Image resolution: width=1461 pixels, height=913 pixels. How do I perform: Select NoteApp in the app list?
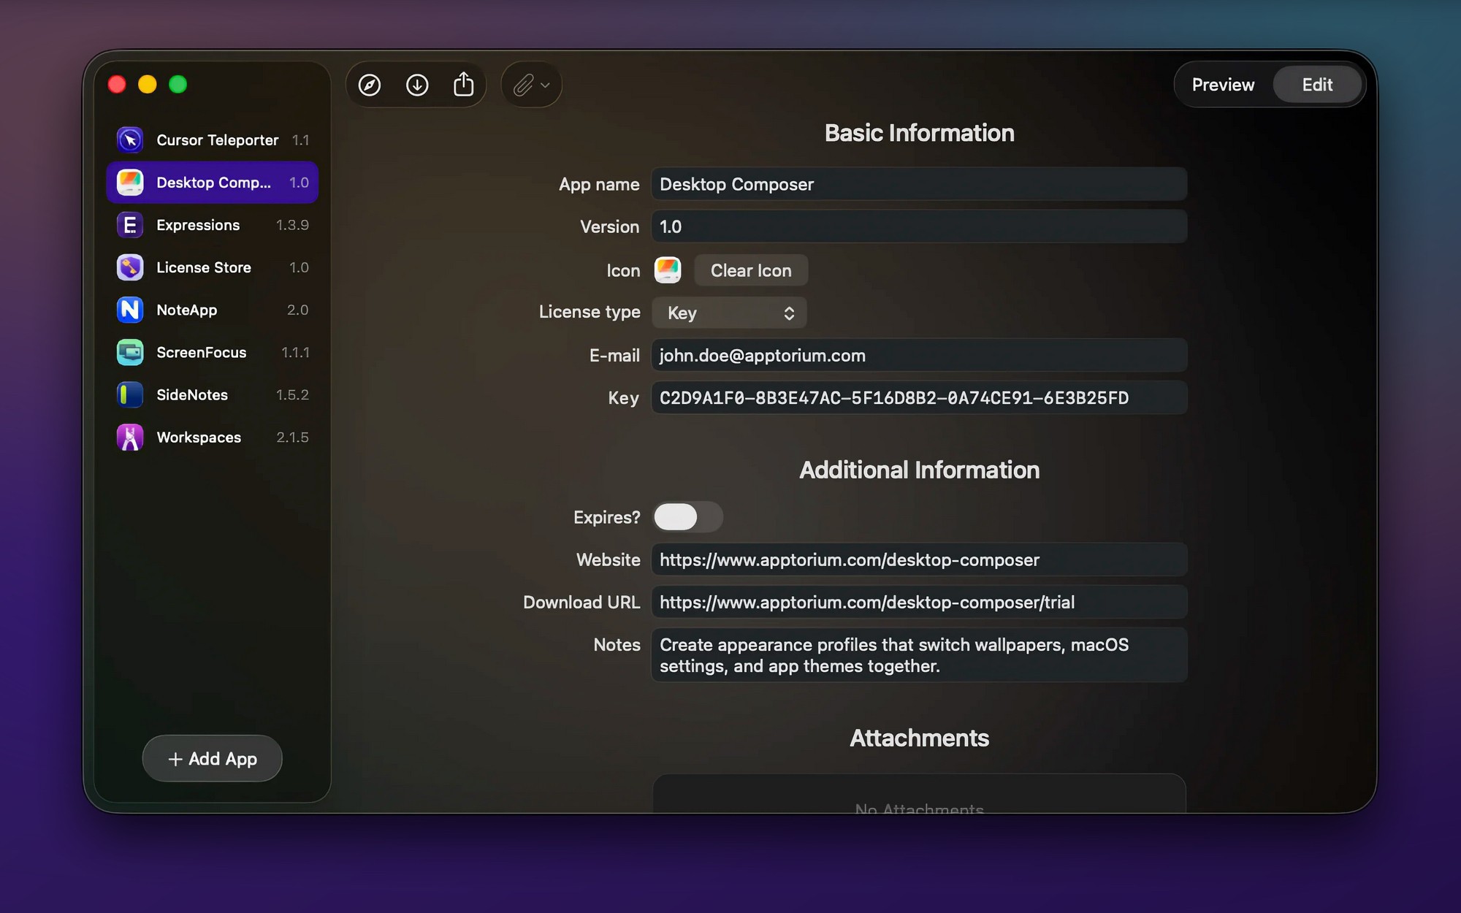[213, 310]
